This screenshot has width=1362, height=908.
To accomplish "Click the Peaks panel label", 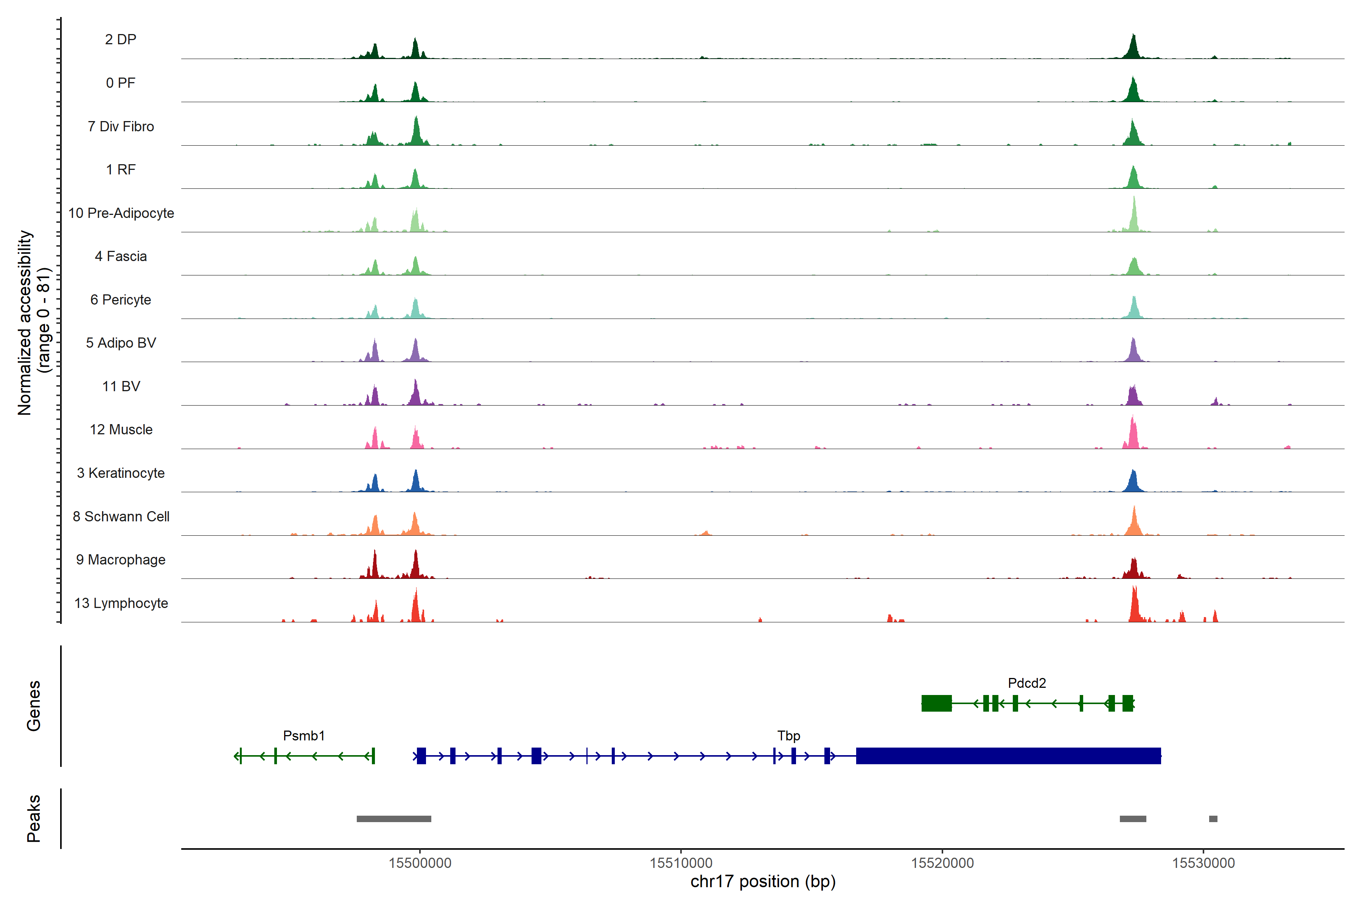I will (x=34, y=818).
